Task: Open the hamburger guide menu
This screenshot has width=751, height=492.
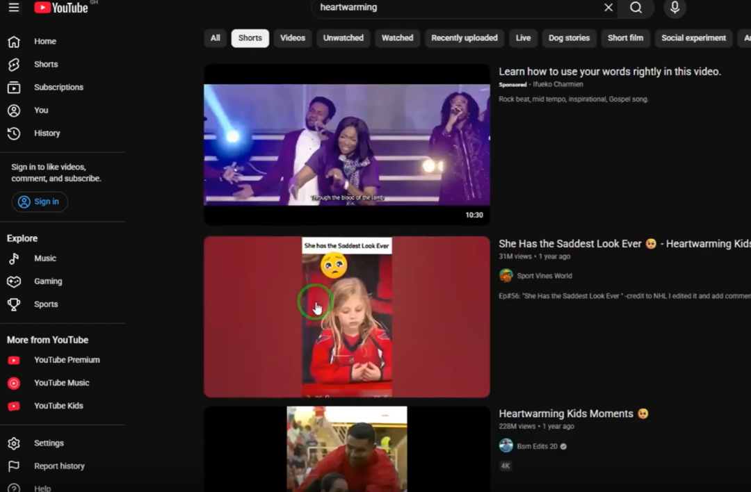Action: [x=14, y=8]
